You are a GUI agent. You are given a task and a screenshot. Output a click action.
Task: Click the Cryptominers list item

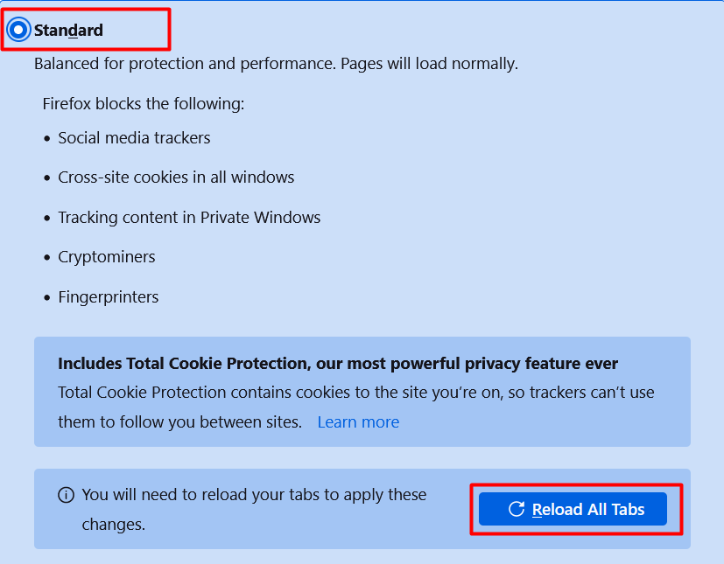tap(107, 257)
